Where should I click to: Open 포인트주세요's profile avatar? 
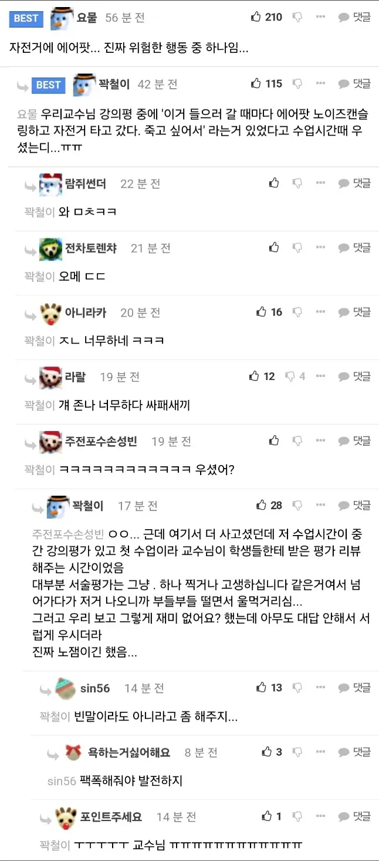66,816
